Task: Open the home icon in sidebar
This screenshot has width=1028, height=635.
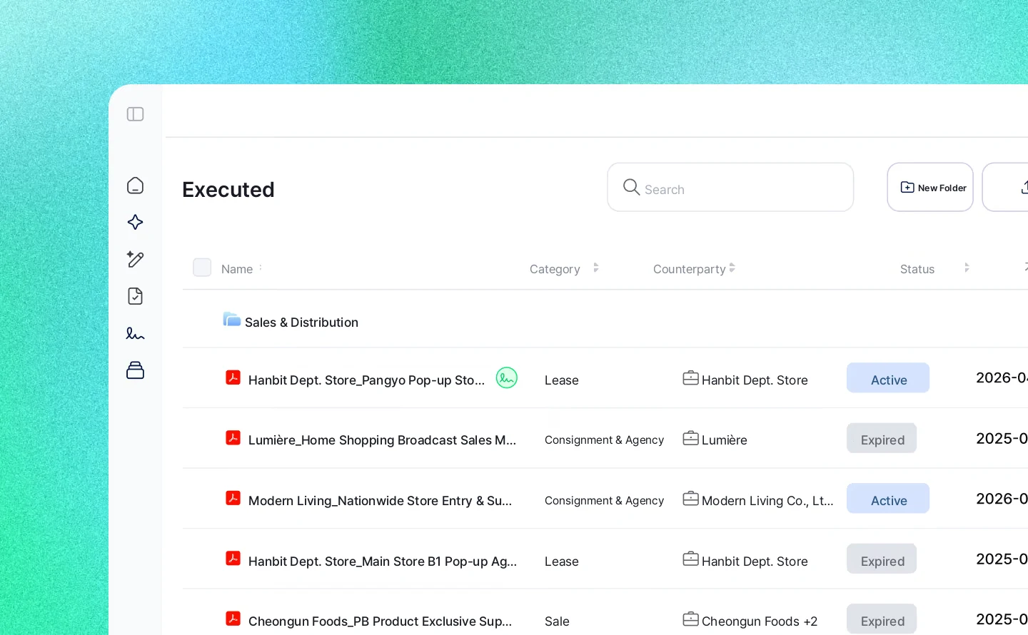Action: (x=135, y=186)
